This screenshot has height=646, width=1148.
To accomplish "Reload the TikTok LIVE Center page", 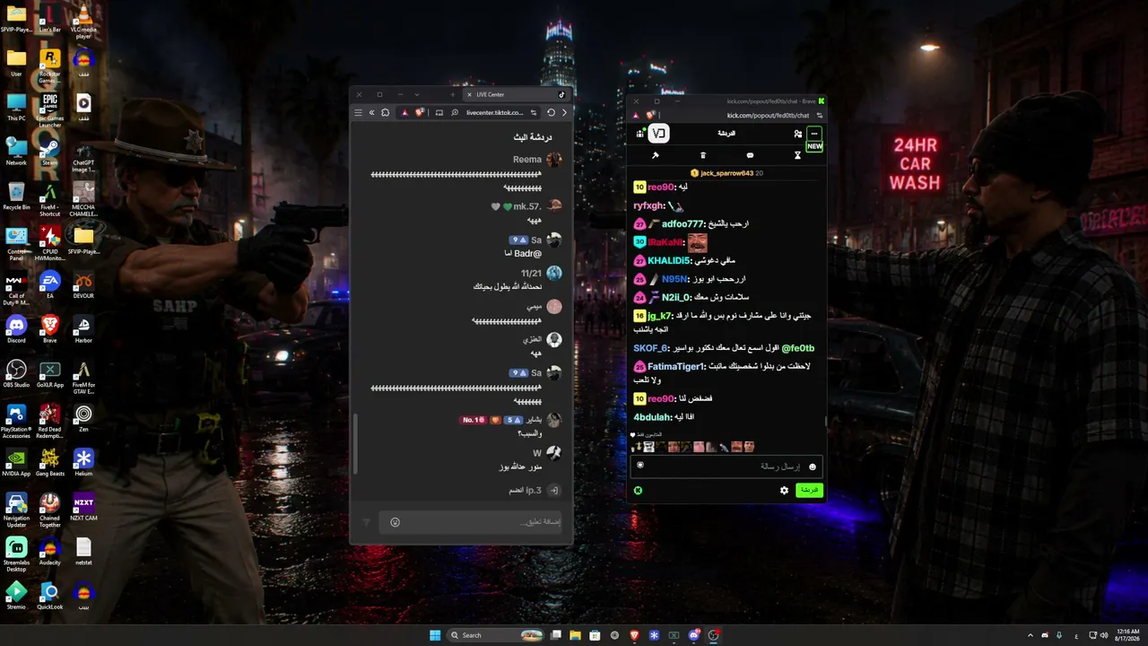I will (x=551, y=113).
